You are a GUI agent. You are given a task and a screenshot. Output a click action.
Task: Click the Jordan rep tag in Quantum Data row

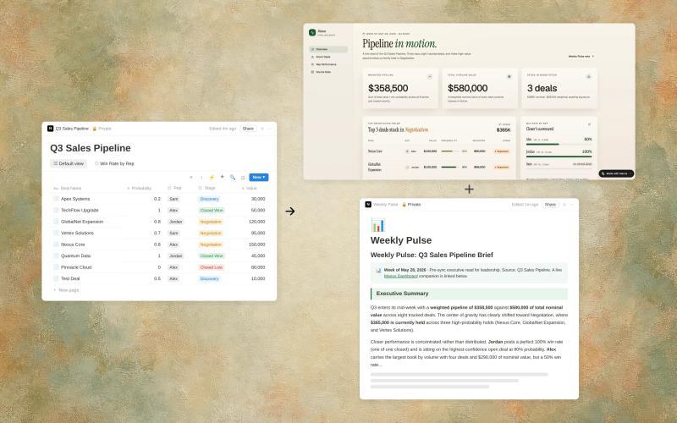176,256
